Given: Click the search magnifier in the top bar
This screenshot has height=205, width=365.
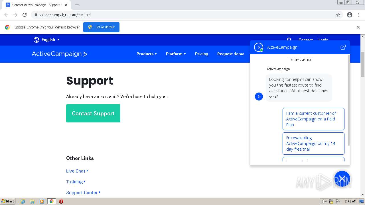Looking at the screenshot, I should (x=289, y=39).
